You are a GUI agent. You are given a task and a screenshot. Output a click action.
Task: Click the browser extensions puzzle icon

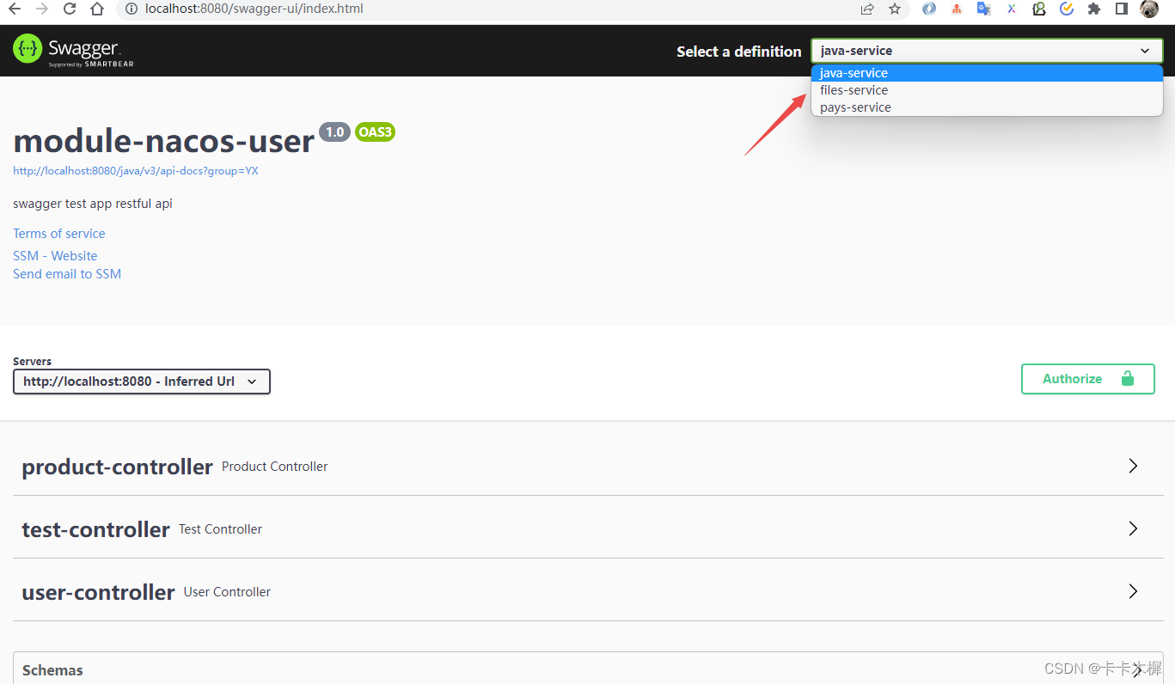[x=1093, y=9]
